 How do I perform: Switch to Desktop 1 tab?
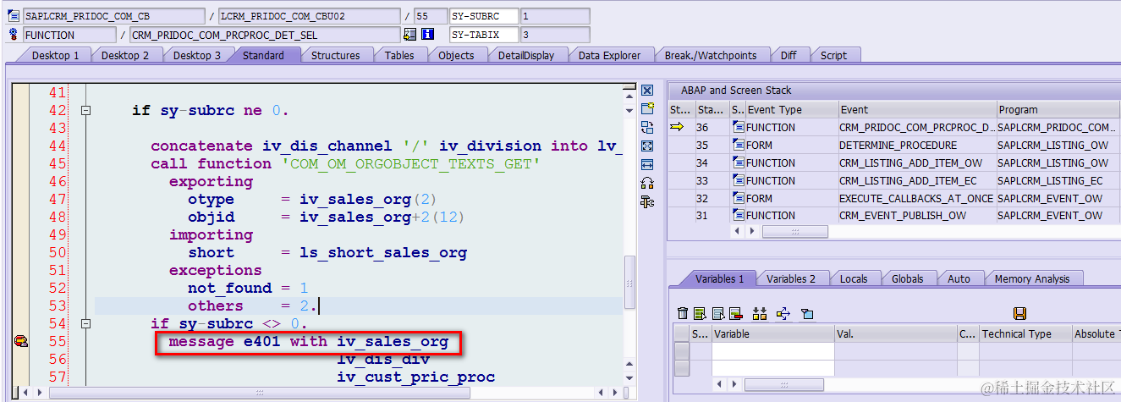(x=55, y=55)
